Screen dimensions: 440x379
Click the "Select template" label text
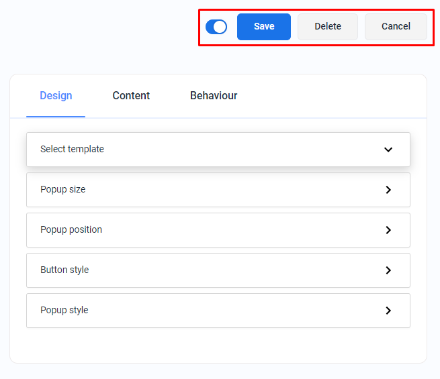[x=72, y=149]
